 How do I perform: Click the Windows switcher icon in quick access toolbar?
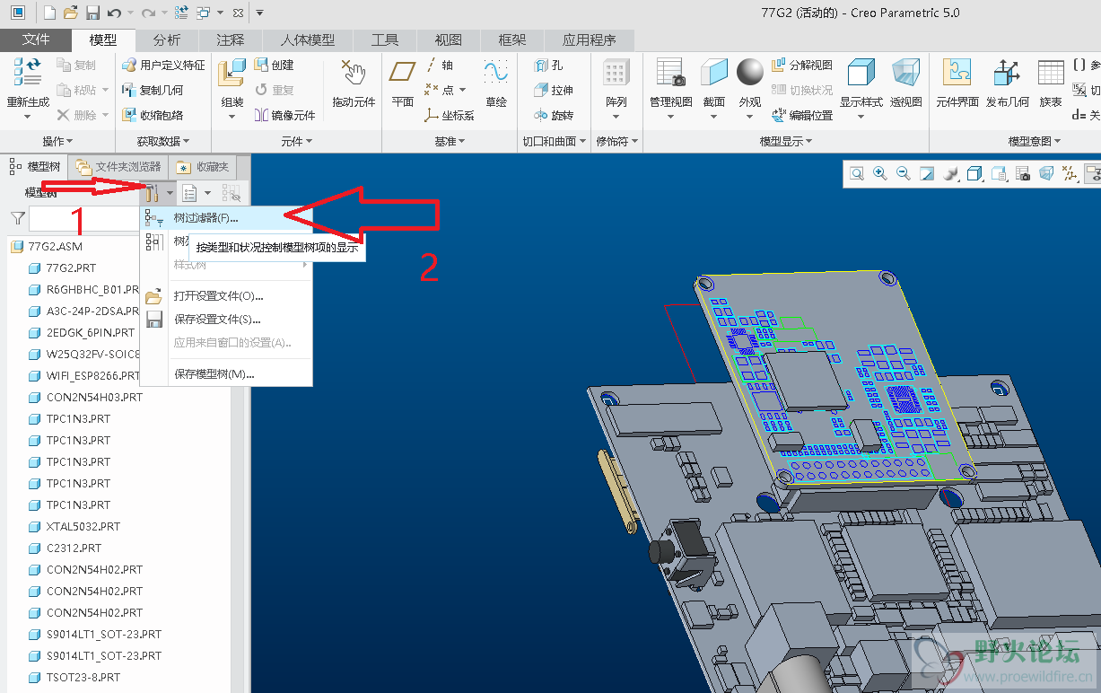[x=203, y=13]
